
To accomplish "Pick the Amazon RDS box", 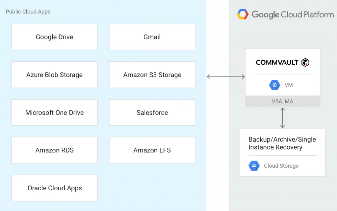I will (55, 150).
